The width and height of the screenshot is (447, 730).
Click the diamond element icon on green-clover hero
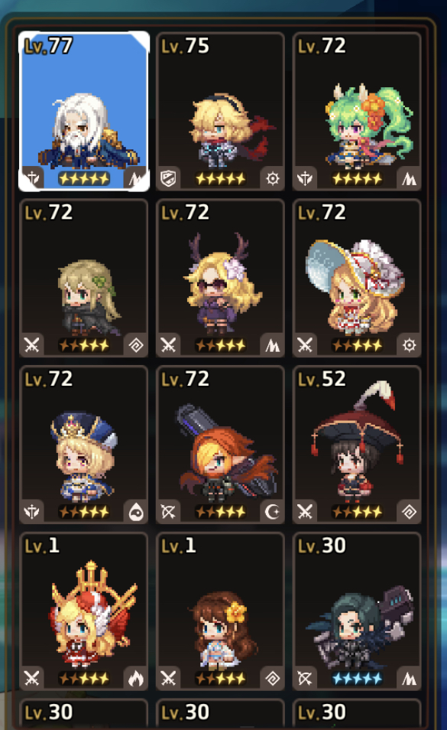136,345
